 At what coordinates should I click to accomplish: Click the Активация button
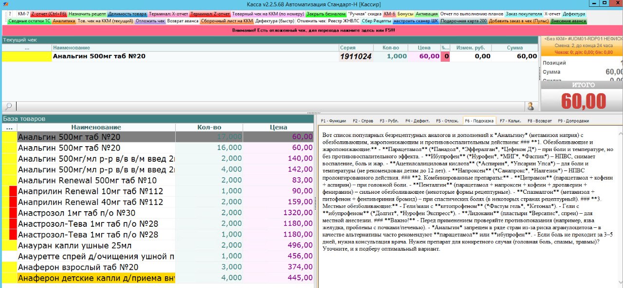426,14
